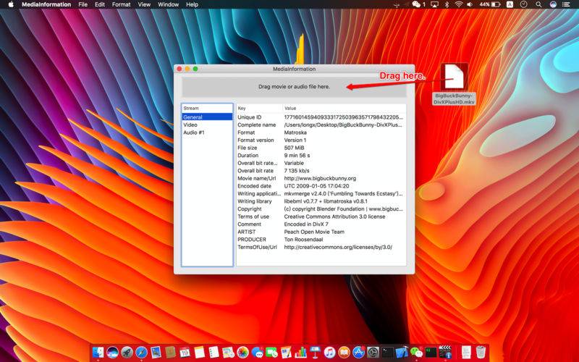Open Keynote podium dock icon
579x362 pixels.
click(x=315, y=352)
